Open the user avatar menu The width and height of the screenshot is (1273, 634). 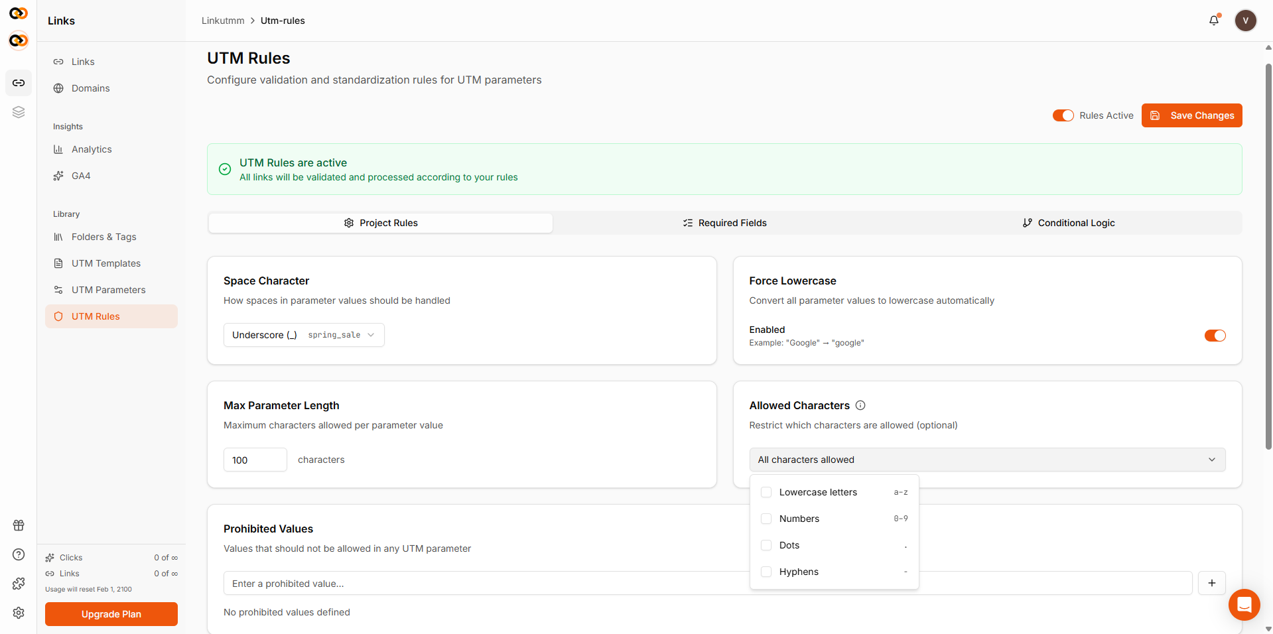coord(1245,21)
